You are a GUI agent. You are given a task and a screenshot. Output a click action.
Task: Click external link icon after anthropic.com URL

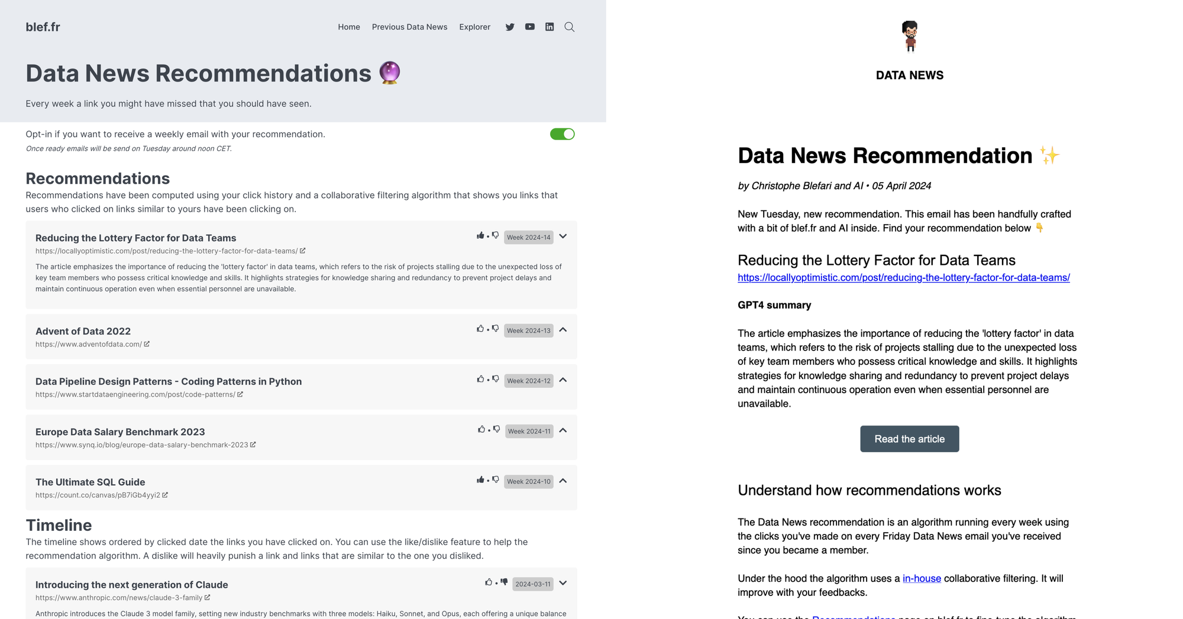tap(208, 598)
